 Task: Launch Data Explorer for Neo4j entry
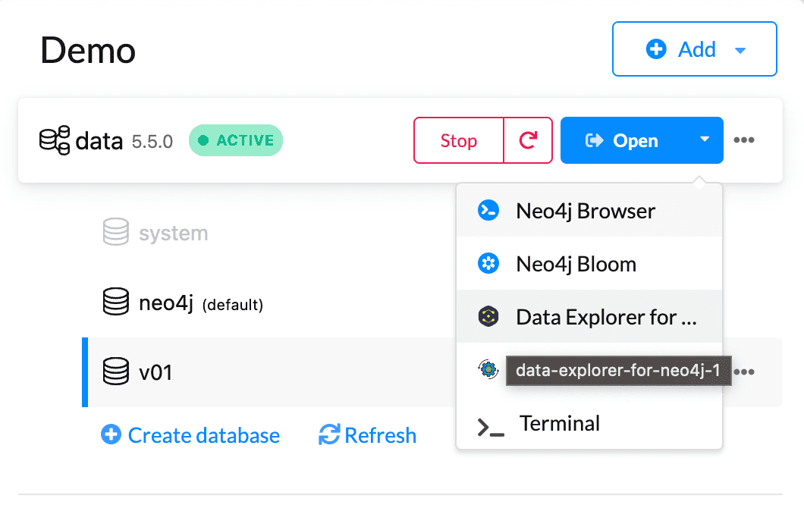(589, 317)
